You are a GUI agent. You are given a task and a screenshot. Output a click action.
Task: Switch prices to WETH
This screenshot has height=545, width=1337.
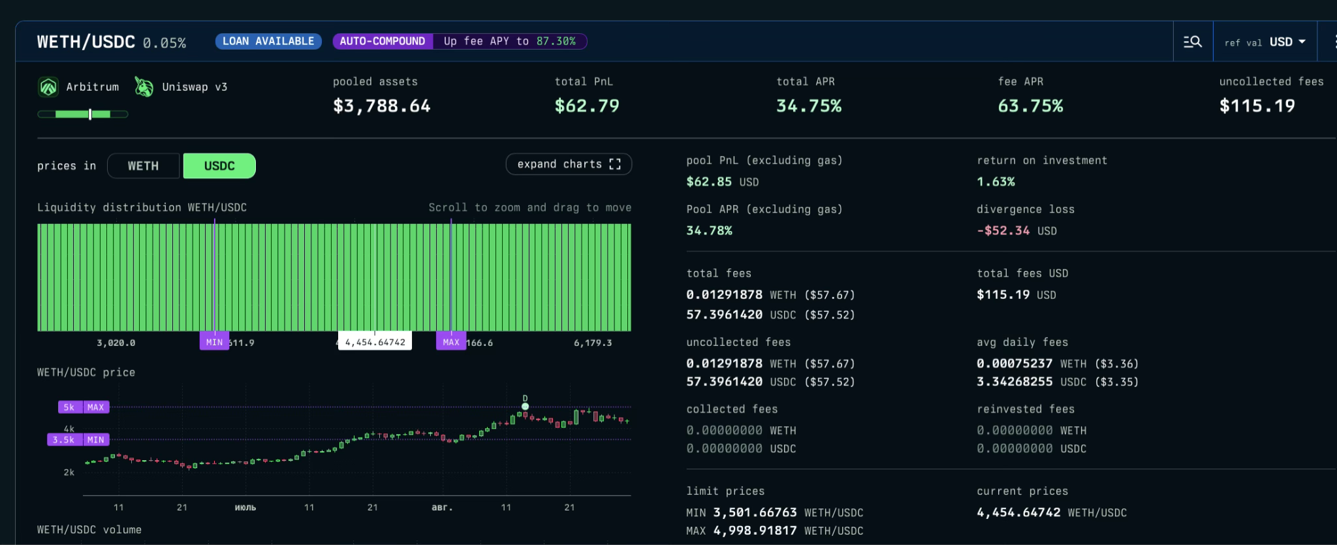click(x=143, y=166)
